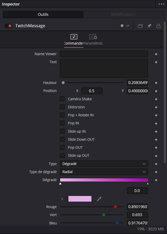Open the Type dropdown showing Dégradé
The width and height of the screenshot is (167, 234).
(104, 164)
